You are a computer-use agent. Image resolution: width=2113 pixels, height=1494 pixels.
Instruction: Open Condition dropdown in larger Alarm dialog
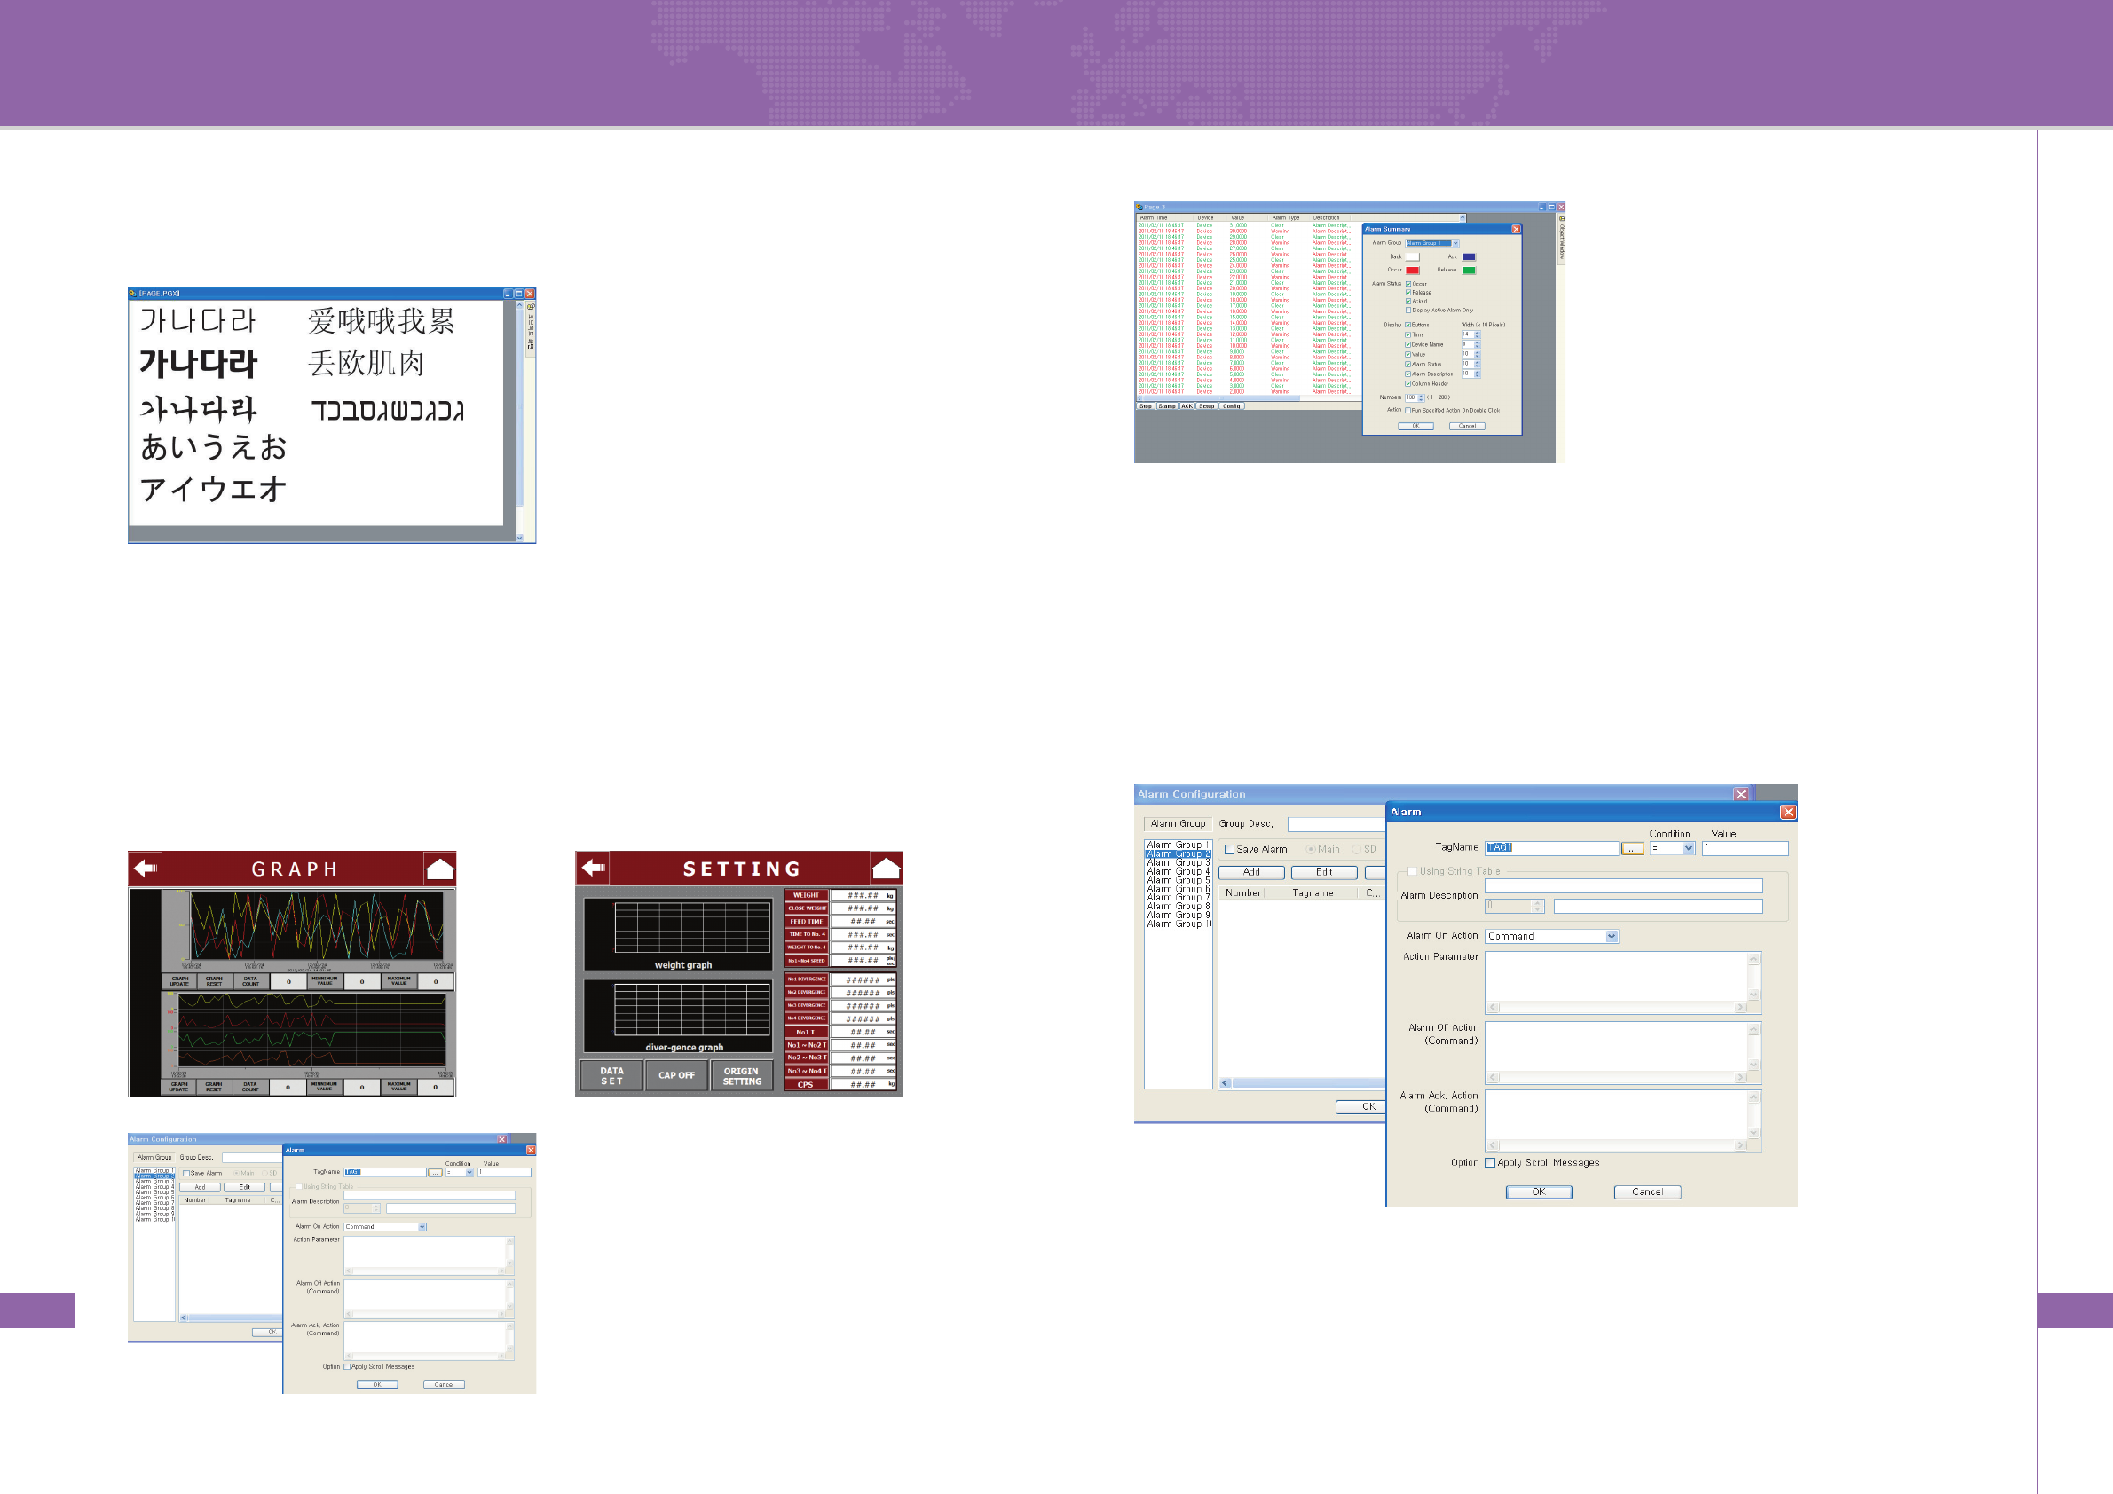[x=1688, y=849]
